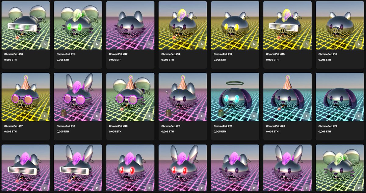Play the ChromePet_#23 animation
The width and height of the screenshot is (366, 193).
pyautogui.click(x=307, y=116)
